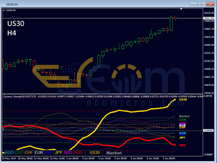Click the US30 symbol button in indicator

(95, 152)
